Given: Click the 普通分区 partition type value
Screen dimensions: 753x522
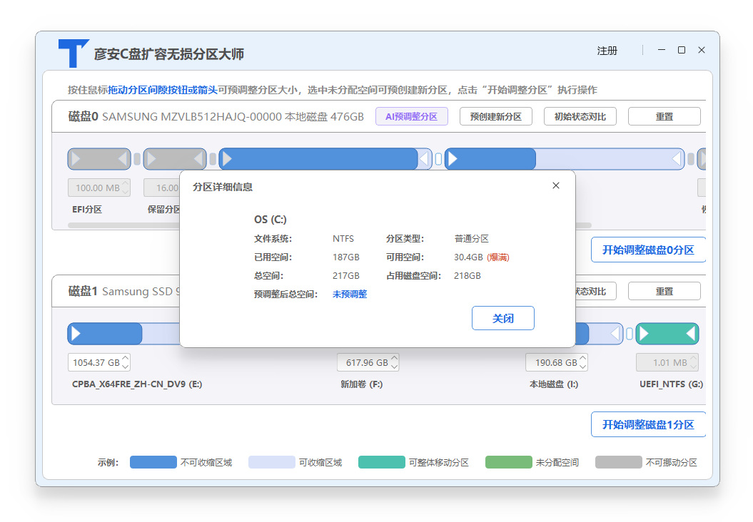Looking at the screenshot, I should click(472, 238).
